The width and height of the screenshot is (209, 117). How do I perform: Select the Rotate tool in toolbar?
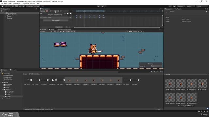point(9,6)
